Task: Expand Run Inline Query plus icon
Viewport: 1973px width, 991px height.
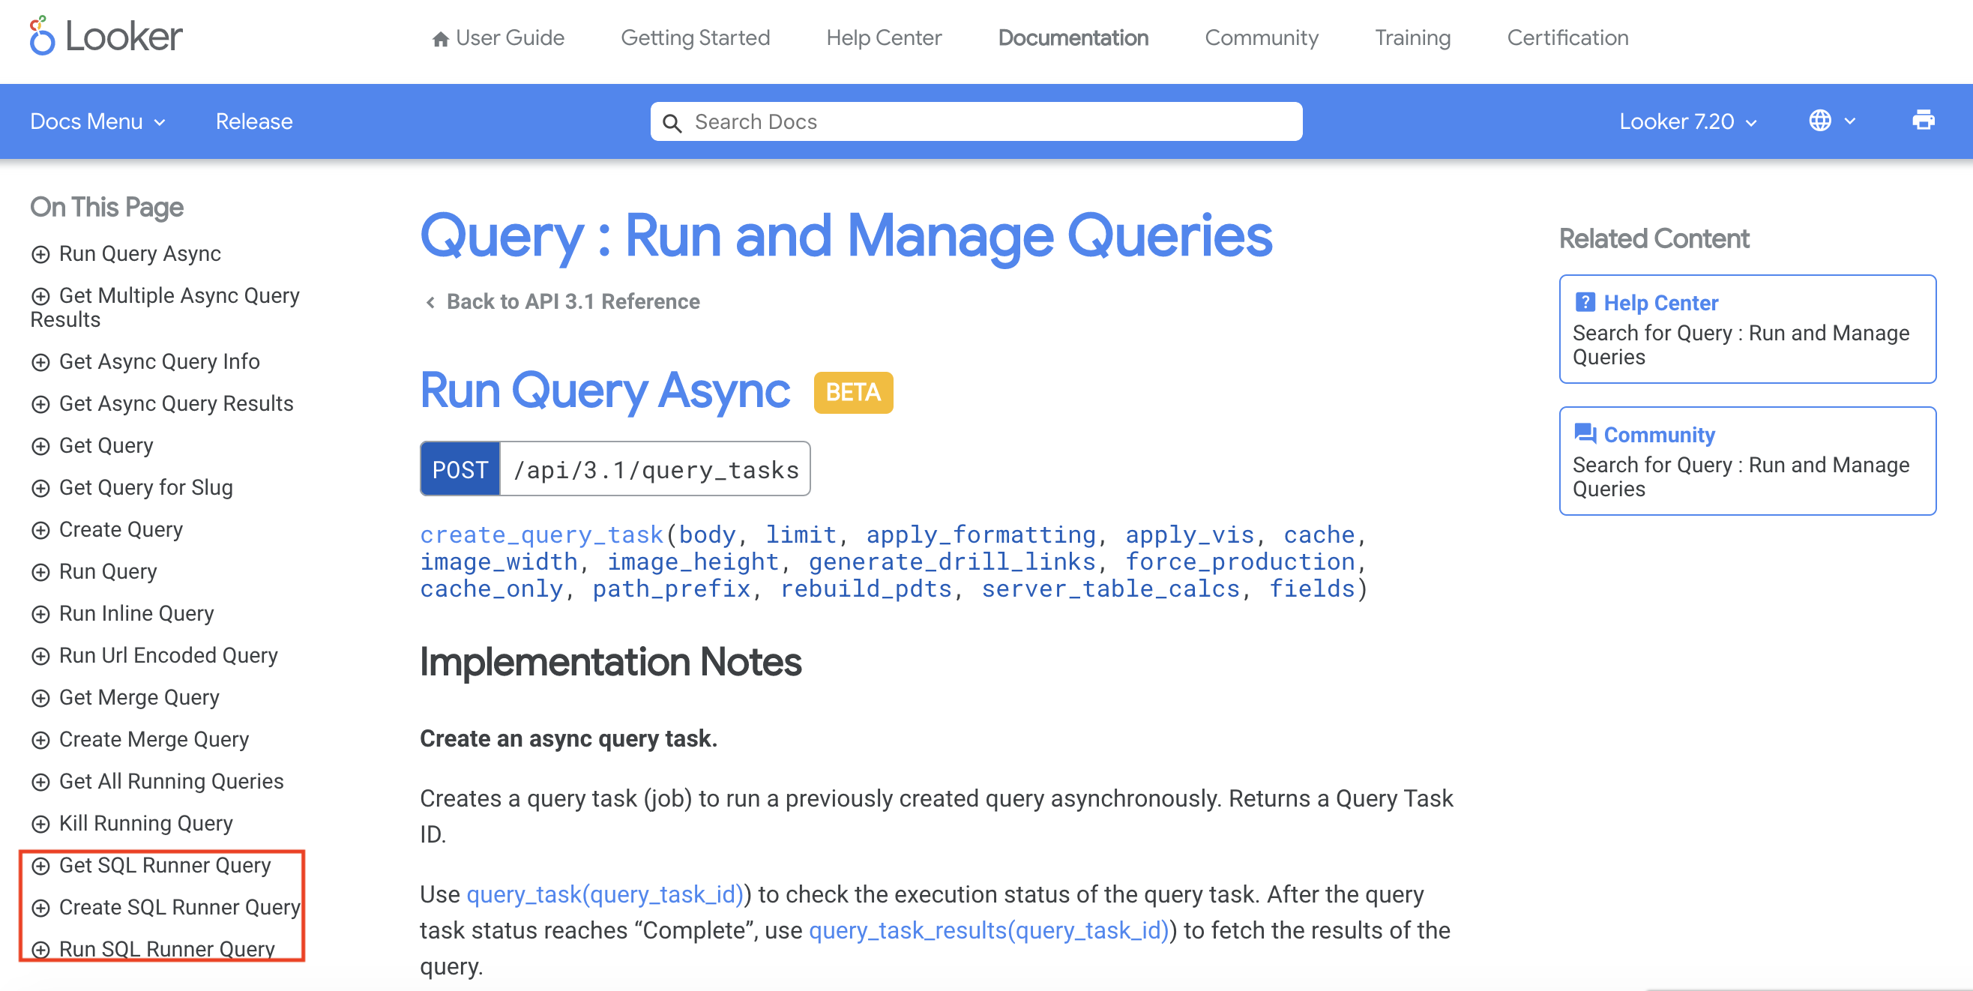Action: pyautogui.click(x=40, y=614)
